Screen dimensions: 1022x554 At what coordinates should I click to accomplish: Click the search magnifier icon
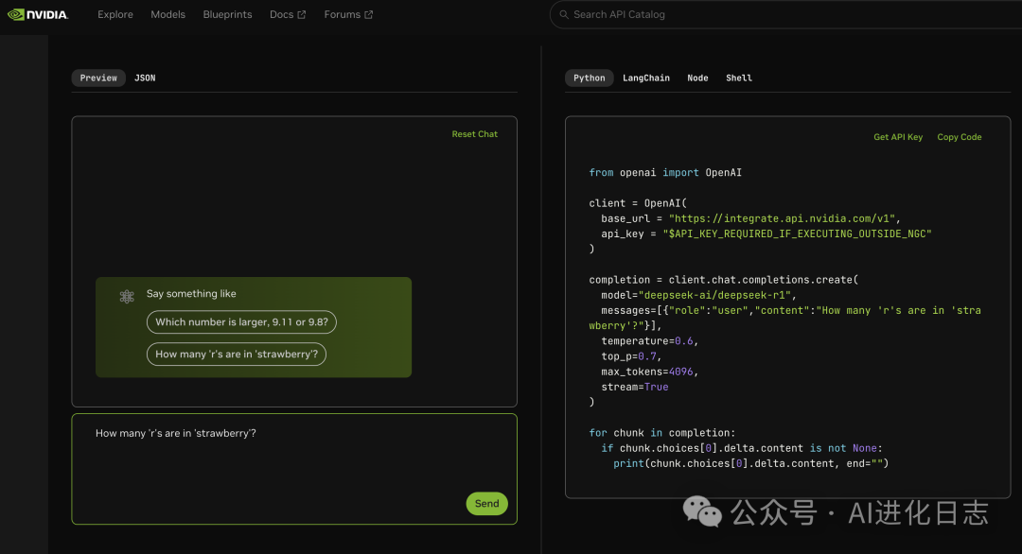point(564,14)
